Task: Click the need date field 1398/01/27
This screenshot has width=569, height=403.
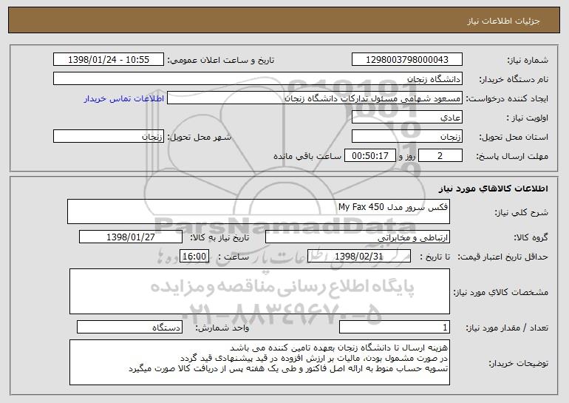Action: pyautogui.click(x=131, y=237)
